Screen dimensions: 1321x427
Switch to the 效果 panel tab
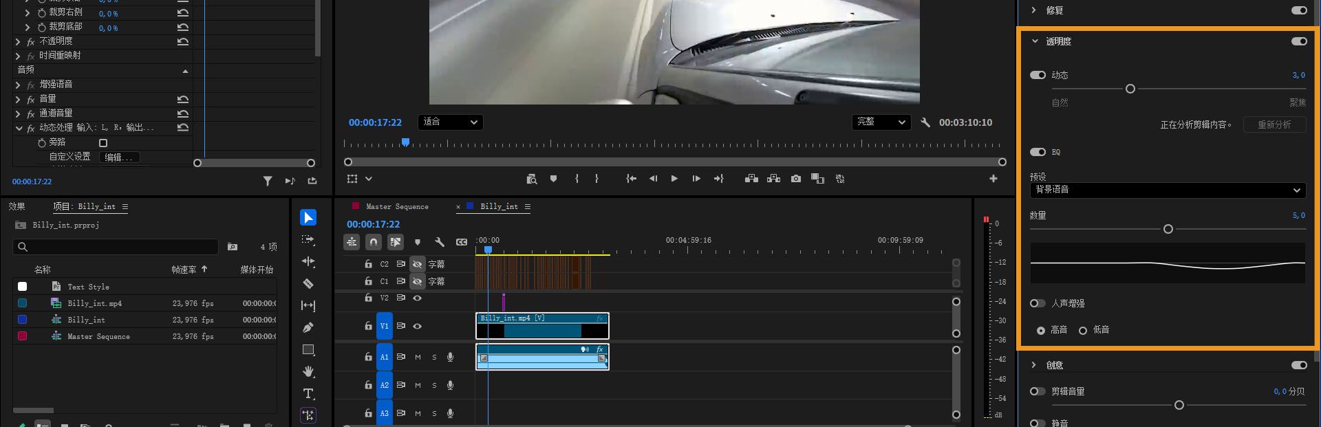(17, 206)
